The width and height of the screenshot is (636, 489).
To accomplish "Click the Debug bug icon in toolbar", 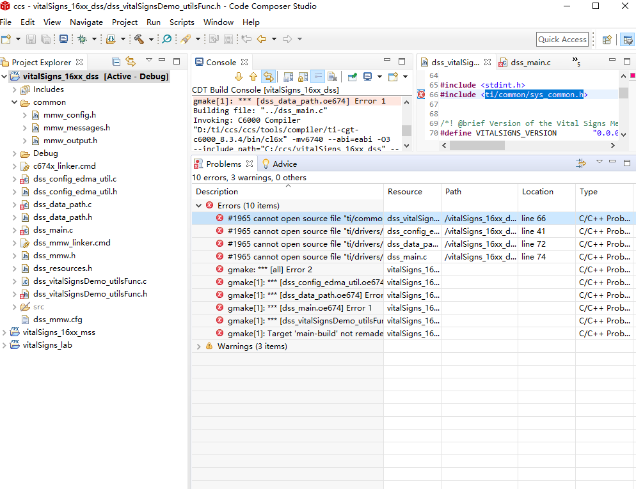I will (82, 39).
